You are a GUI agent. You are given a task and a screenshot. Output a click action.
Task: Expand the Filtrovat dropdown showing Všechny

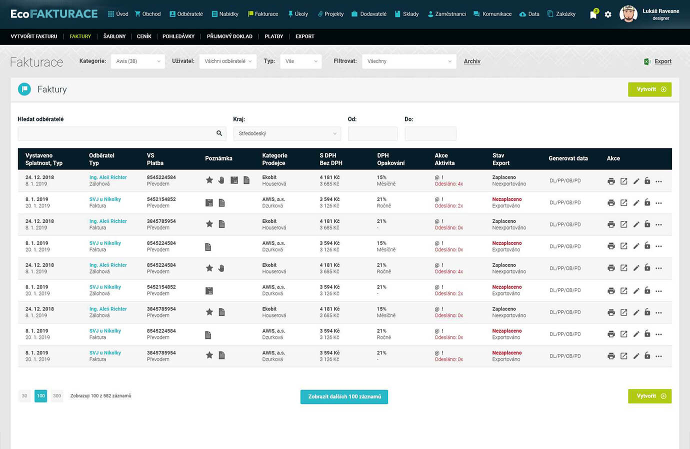(408, 61)
